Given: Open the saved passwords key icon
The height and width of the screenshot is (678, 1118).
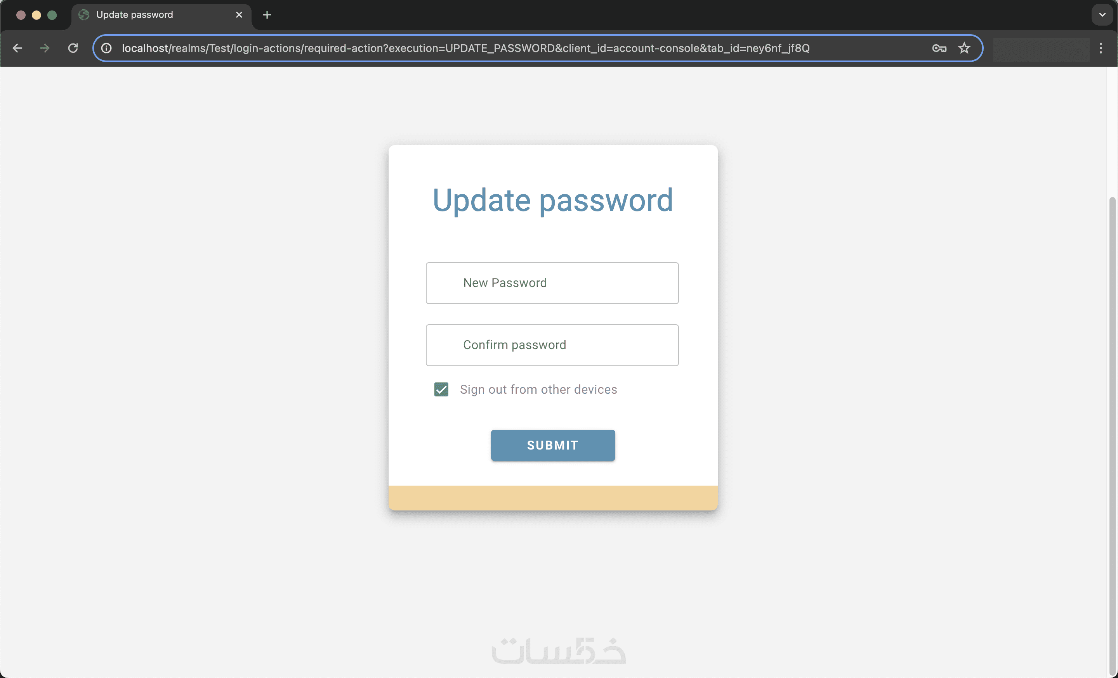Looking at the screenshot, I should click(x=939, y=48).
